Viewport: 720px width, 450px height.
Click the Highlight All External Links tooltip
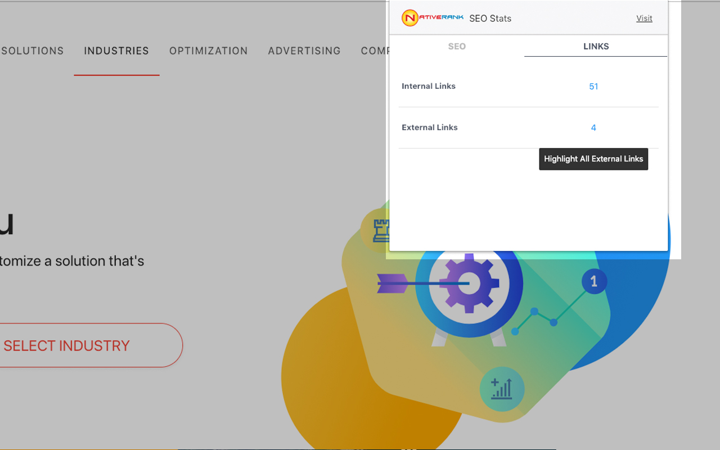[x=593, y=159]
